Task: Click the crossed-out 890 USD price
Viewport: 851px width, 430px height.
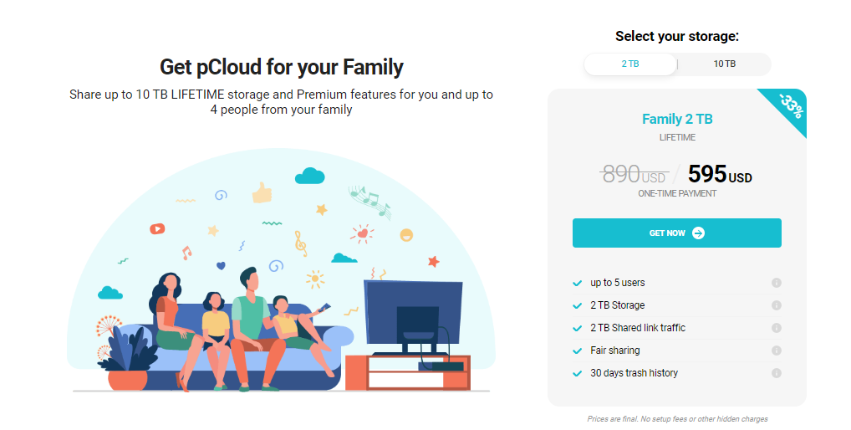Action: coord(633,174)
